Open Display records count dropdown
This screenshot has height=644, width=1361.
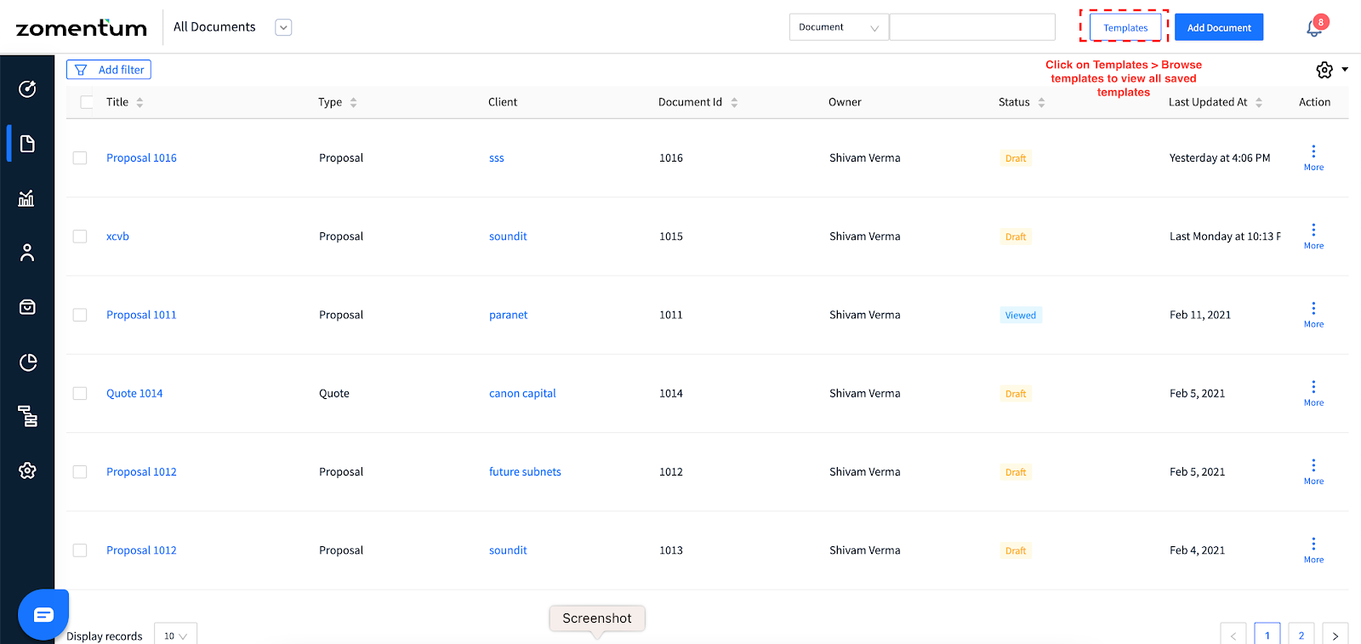coord(175,635)
